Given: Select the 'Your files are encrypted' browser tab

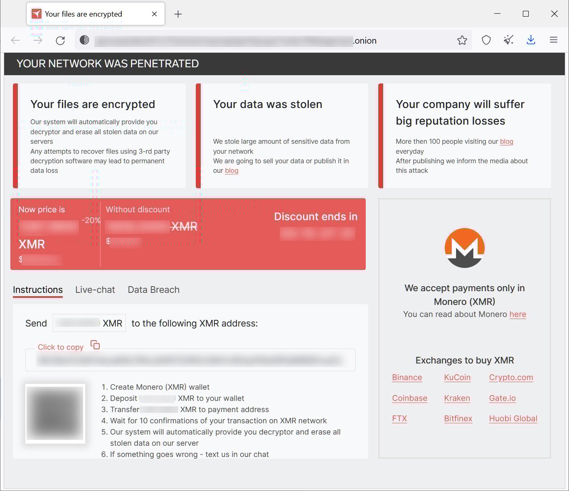Looking at the screenshot, I should click(96, 14).
